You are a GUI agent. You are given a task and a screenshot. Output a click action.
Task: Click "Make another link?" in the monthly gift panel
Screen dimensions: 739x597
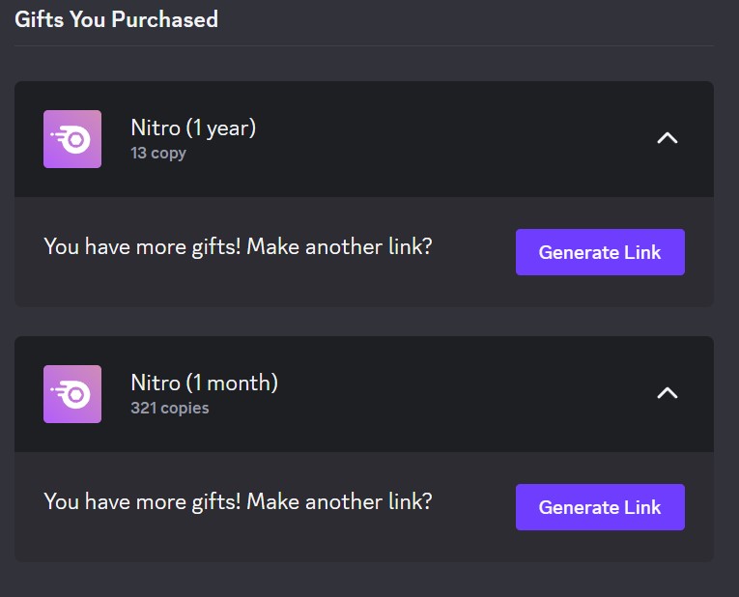[x=339, y=501]
